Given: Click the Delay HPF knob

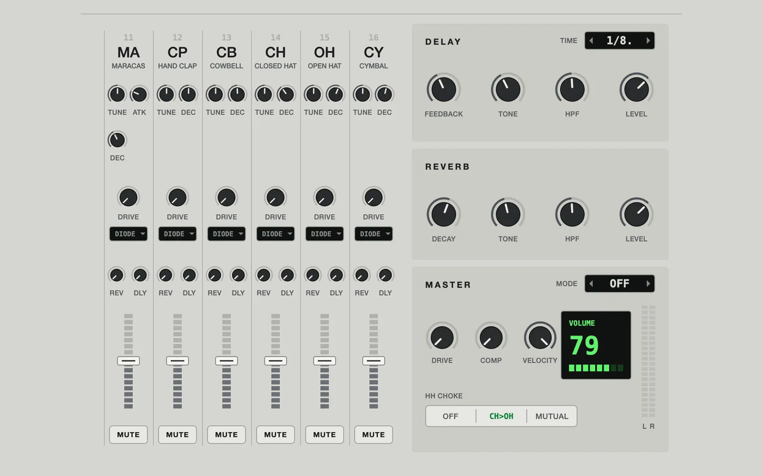Looking at the screenshot, I should click(572, 89).
